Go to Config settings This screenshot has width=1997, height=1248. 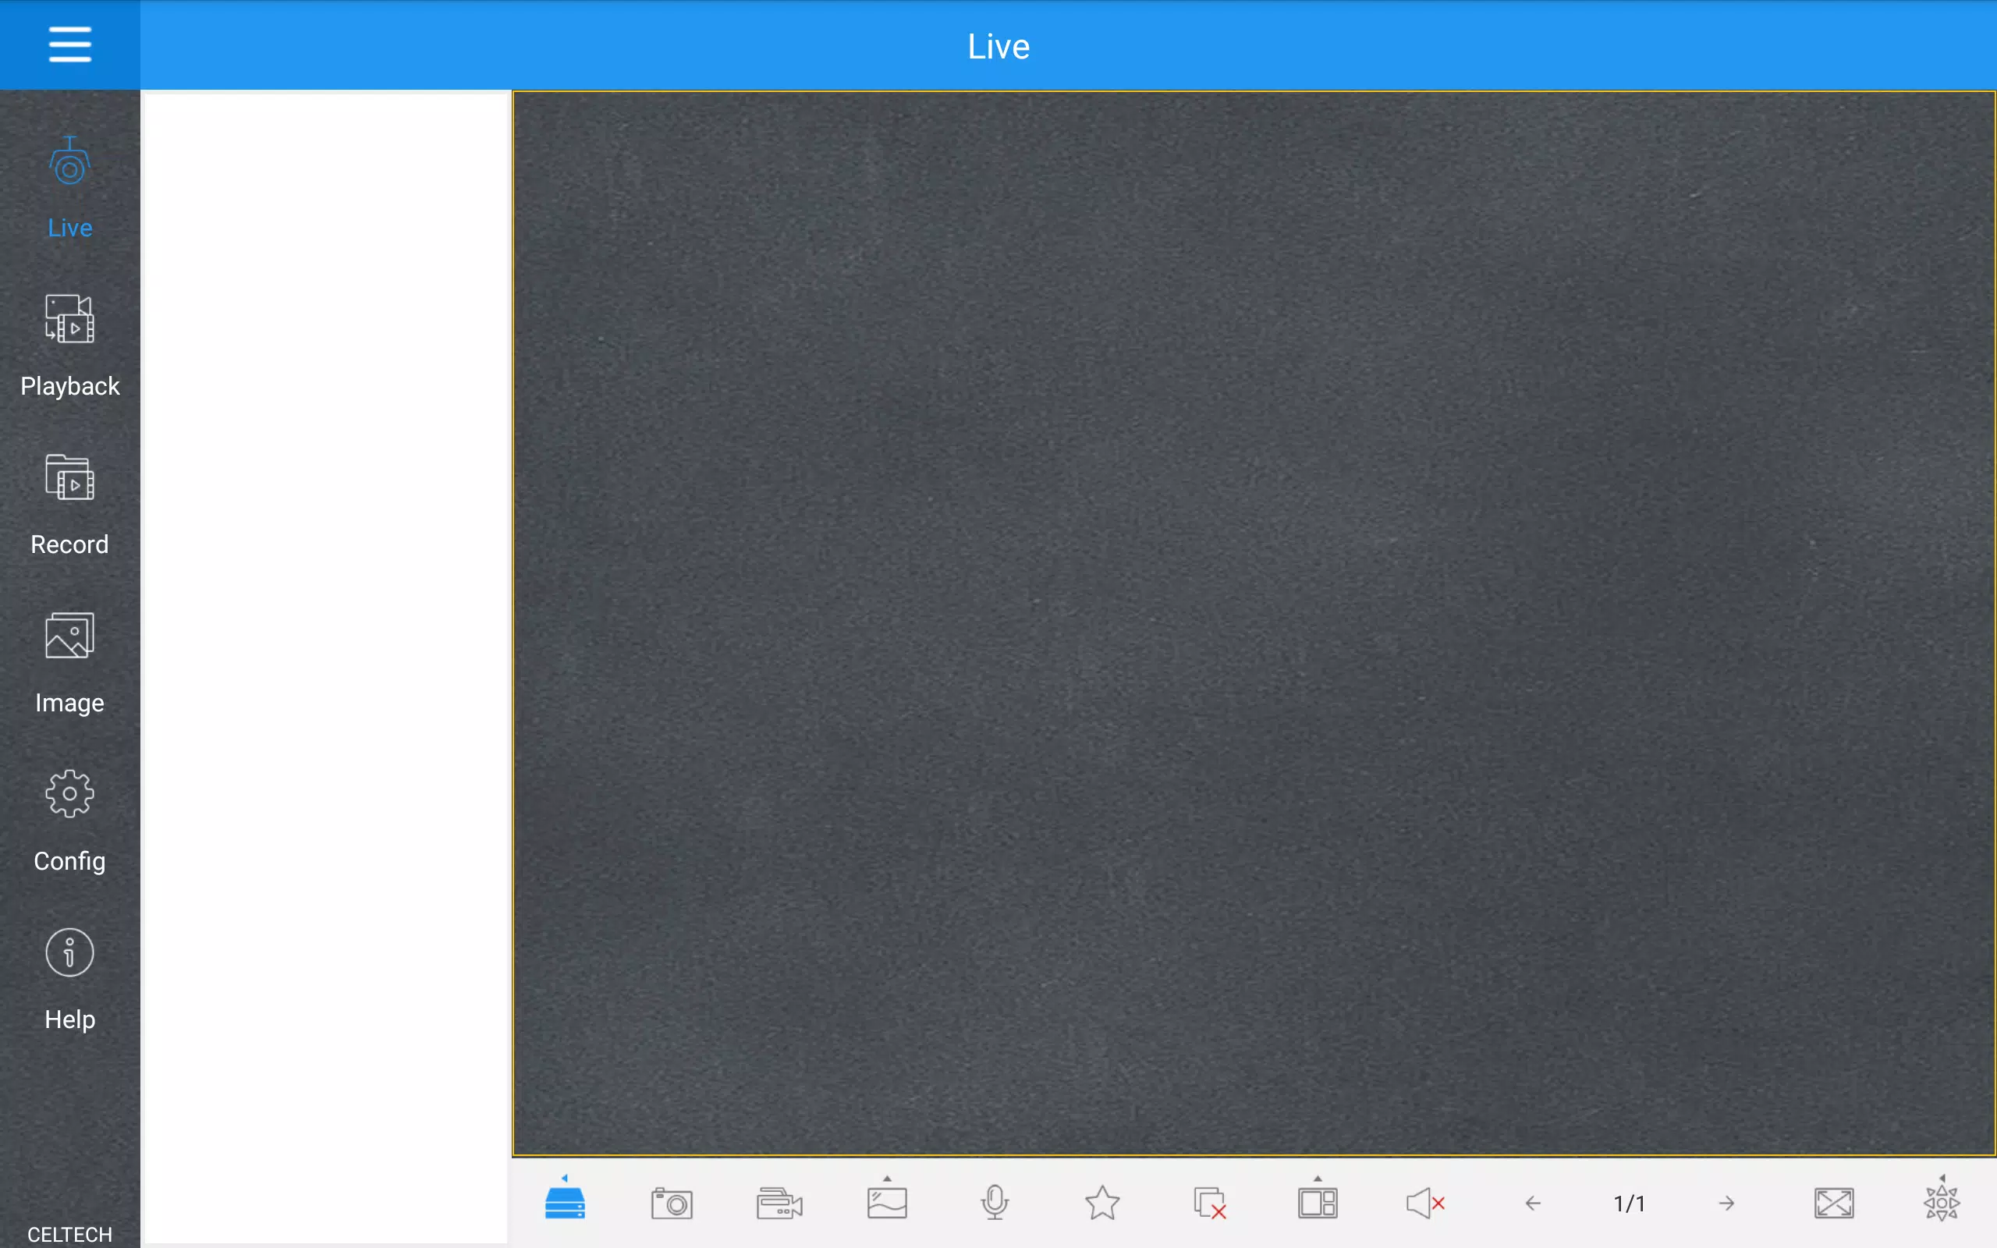point(69,821)
